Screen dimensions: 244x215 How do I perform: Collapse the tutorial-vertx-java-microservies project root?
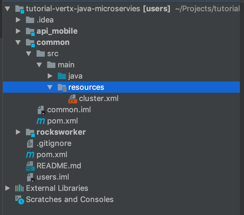(x=7, y=9)
